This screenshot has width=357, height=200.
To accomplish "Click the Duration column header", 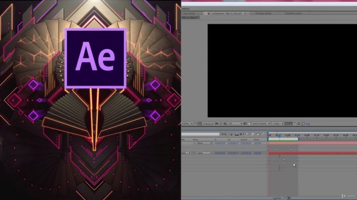I will click(244, 139).
